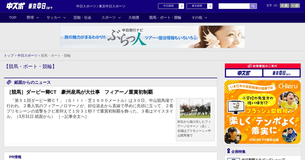Open the CHIeru フラッシュ型教材 ad banner
The image size is (305, 160).
click(x=263, y=112)
